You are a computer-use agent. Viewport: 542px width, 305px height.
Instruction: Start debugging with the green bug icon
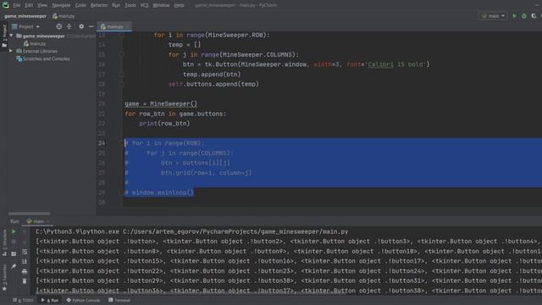[x=524, y=16]
